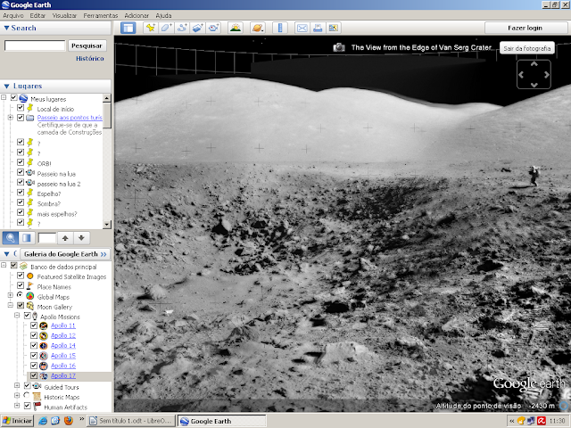Screen dimensions: 571x428
Task: Email the current view
Action: tap(302, 28)
